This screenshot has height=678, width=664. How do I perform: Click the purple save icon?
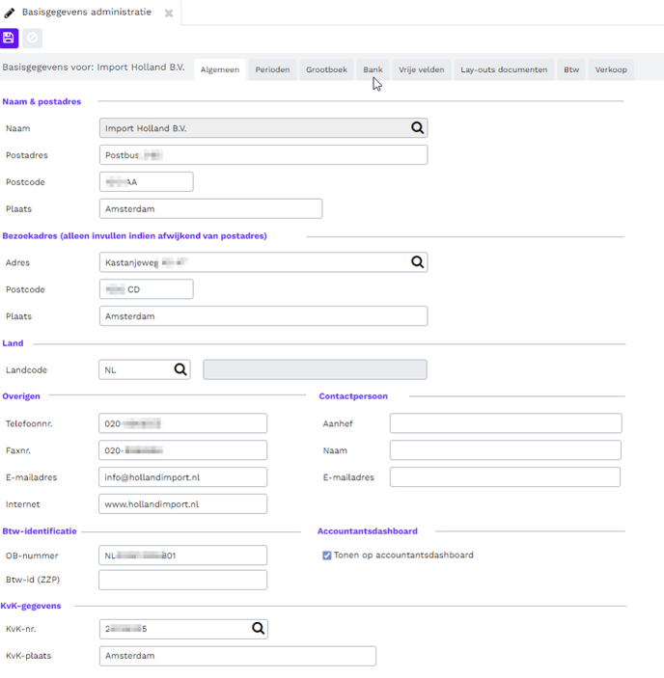point(9,38)
